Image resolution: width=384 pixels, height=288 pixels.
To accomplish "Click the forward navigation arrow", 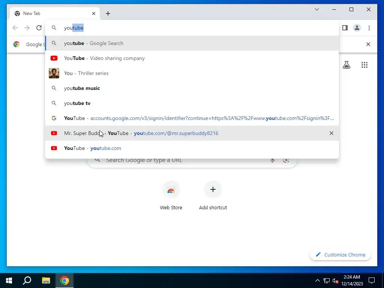I will click(27, 28).
